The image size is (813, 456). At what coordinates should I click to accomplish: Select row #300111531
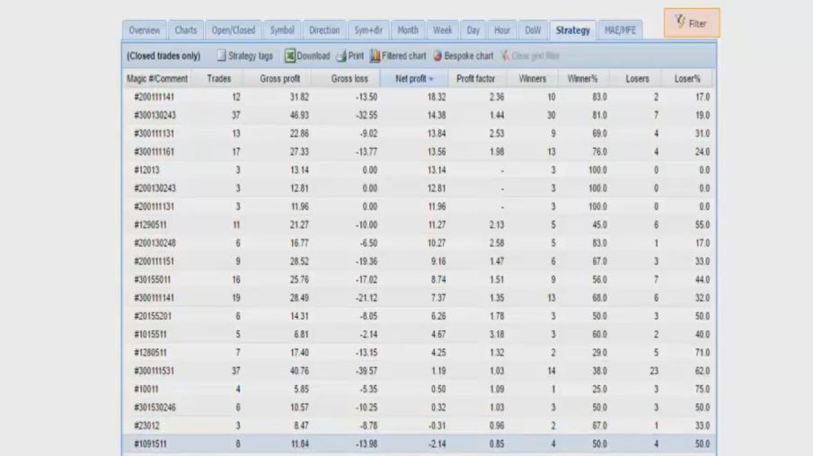(x=419, y=371)
